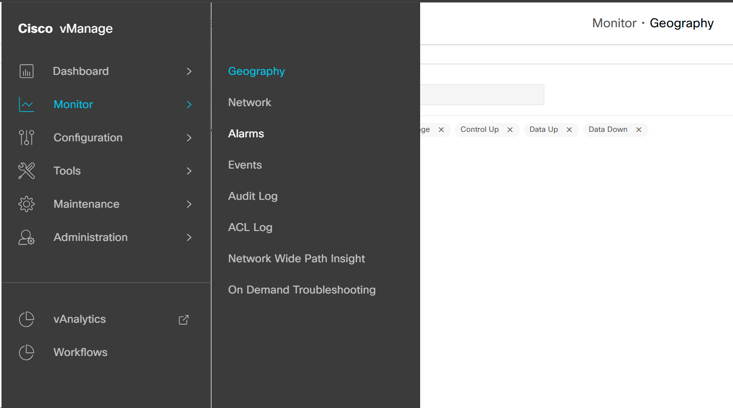Expand the Administration submenu chevron
The height and width of the screenshot is (408, 733).
[x=189, y=237]
